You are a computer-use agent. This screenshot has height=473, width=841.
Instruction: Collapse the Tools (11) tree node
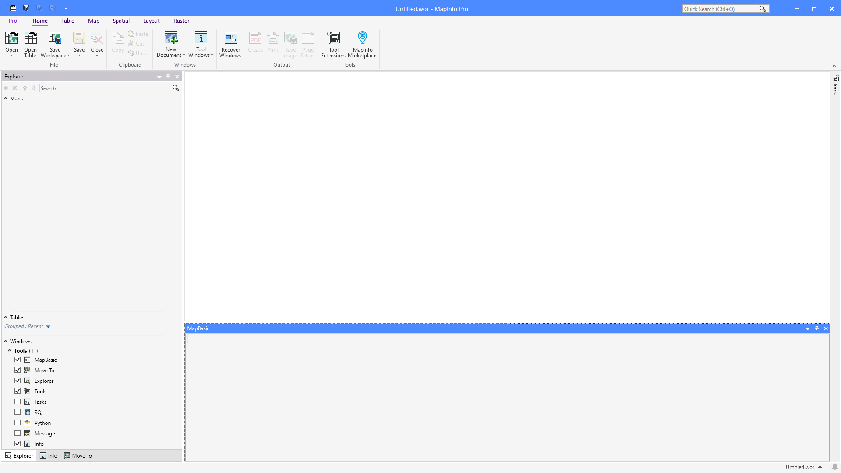click(x=10, y=350)
